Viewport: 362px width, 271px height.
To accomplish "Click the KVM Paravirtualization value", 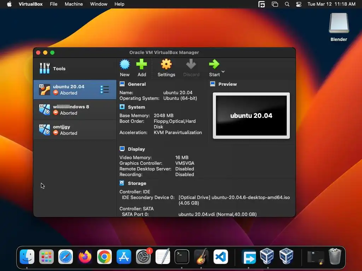I will [178, 133].
